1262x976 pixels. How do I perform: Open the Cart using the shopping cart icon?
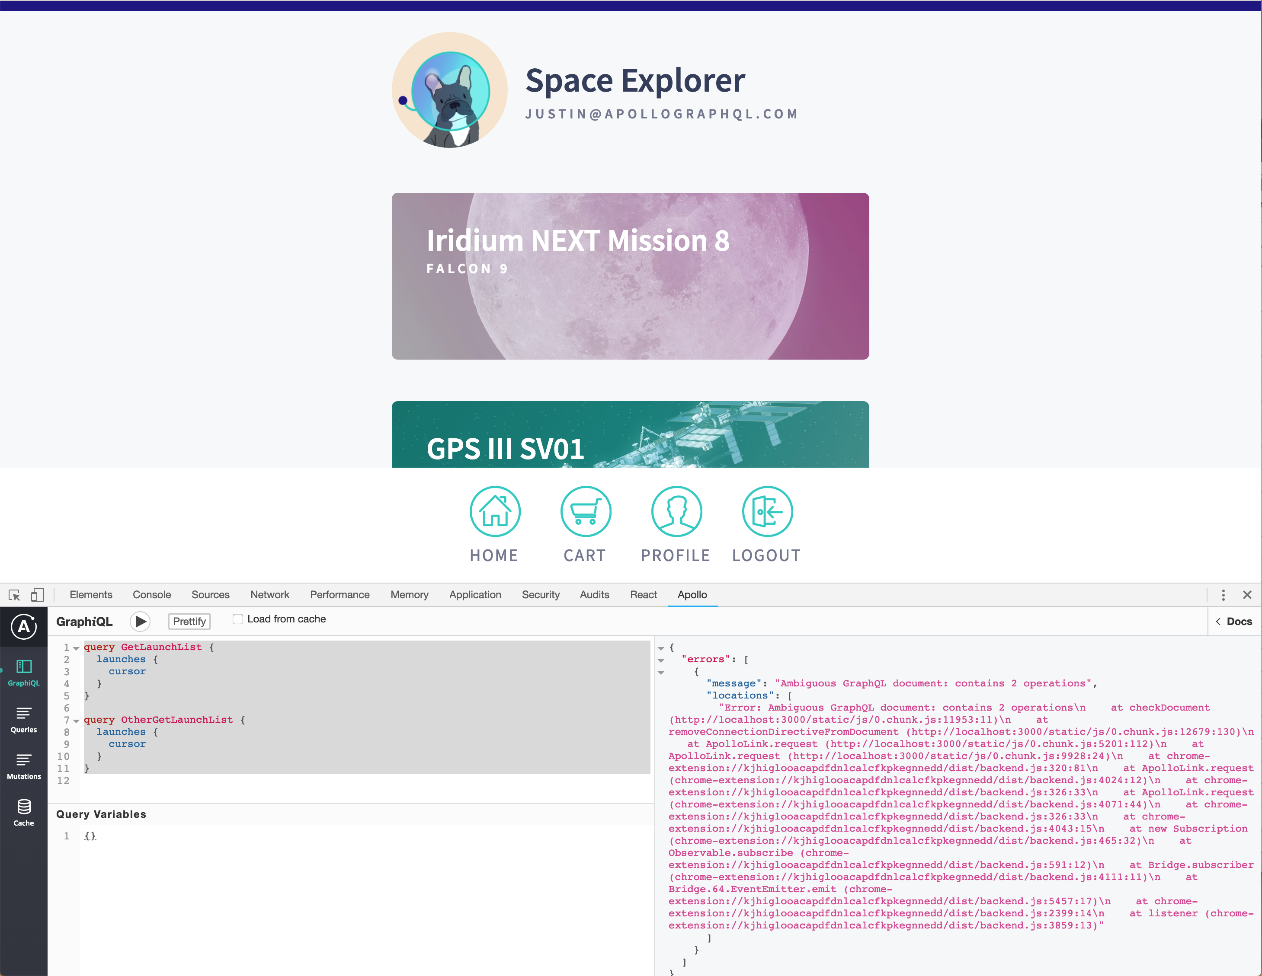[585, 512]
